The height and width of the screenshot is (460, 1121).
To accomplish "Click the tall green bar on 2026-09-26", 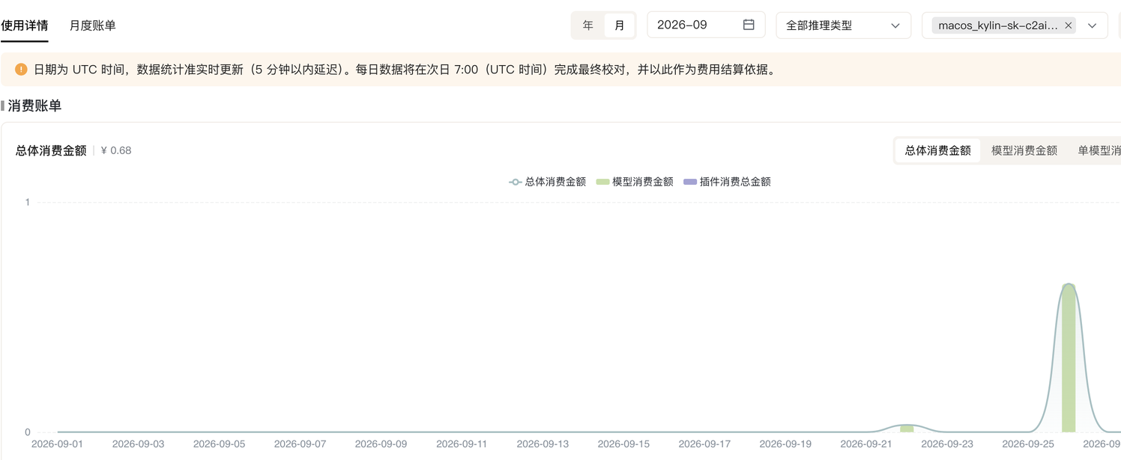I will click(1069, 358).
